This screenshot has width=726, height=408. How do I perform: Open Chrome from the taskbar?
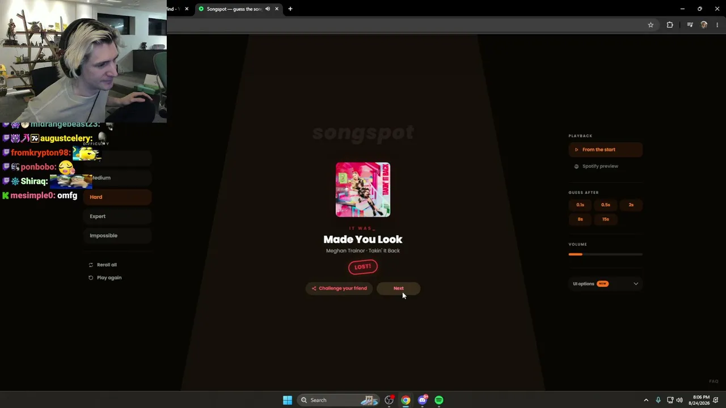(406, 400)
